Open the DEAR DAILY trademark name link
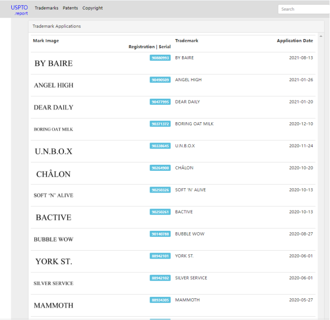The width and height of the screenshot is (330, 320). point(187,101)
